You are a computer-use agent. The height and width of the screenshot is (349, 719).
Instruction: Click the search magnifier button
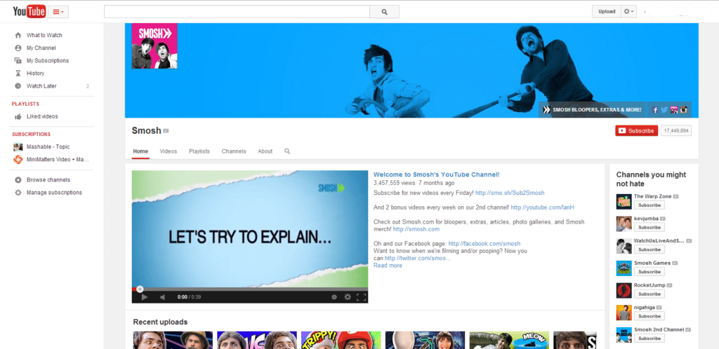click(x=384, y=12)
